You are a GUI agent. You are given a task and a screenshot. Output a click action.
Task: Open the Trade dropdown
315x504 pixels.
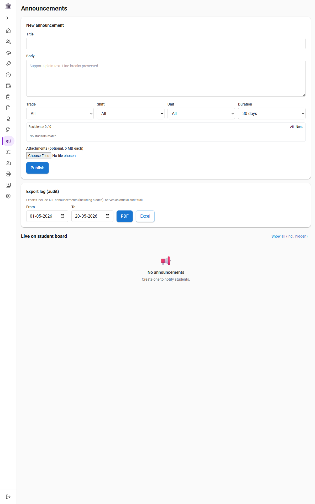click(60, 113)
